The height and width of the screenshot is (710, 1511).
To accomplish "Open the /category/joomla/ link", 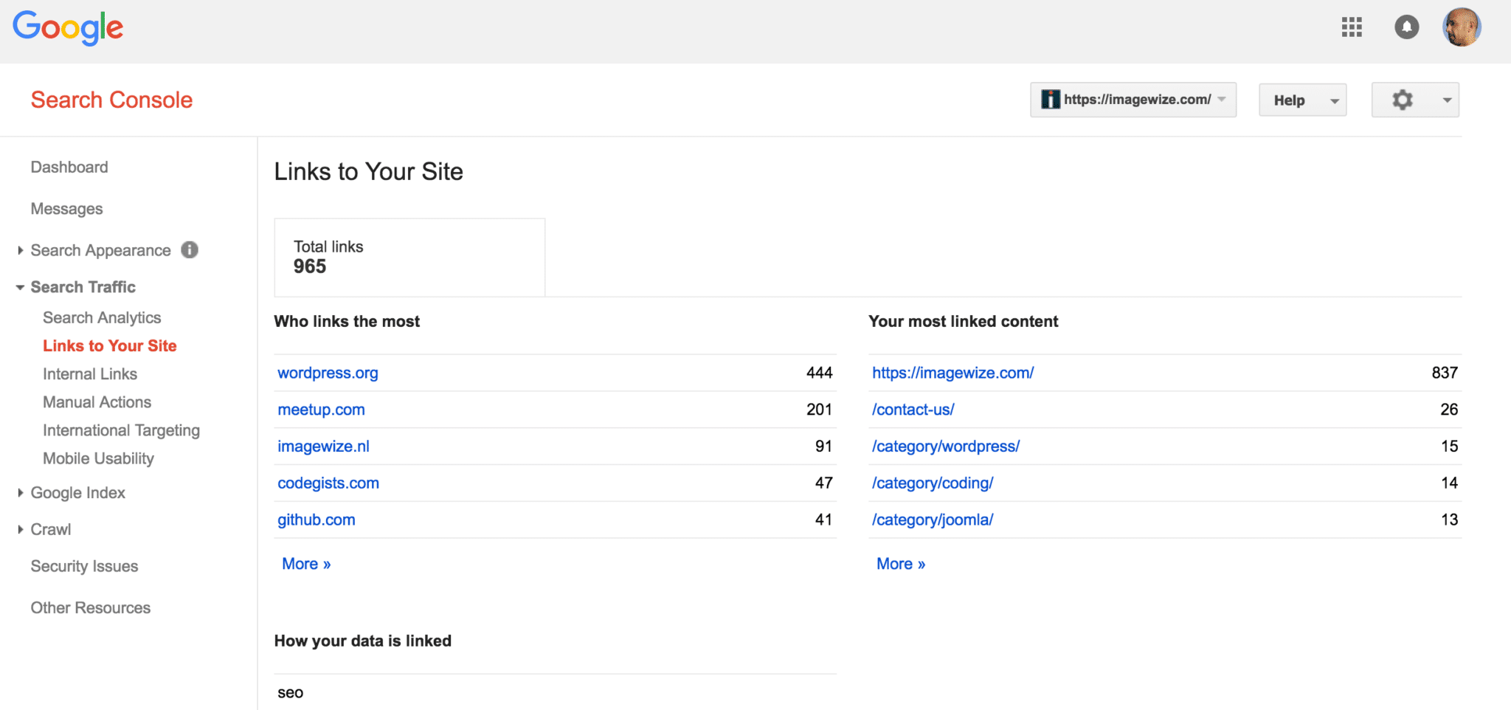I will pos(933,520).
